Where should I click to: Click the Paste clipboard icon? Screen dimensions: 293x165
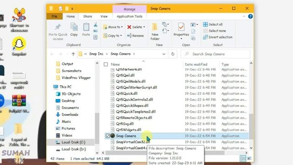[86, 27]
